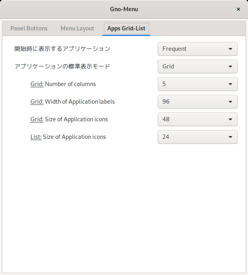
Task: Select the Apps Grid-List tab
Action: coord(126,28)
